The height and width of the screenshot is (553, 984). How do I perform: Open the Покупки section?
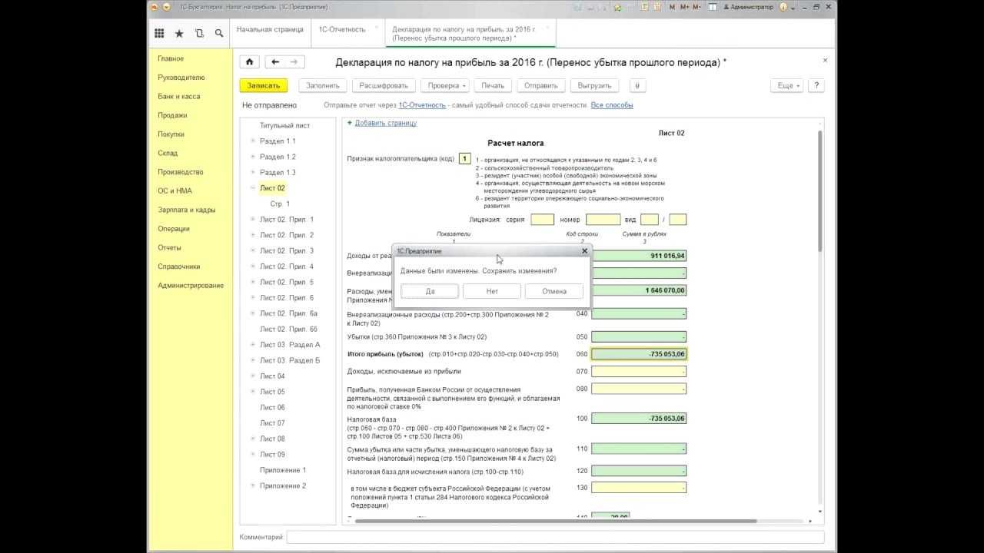pos(171,134)
